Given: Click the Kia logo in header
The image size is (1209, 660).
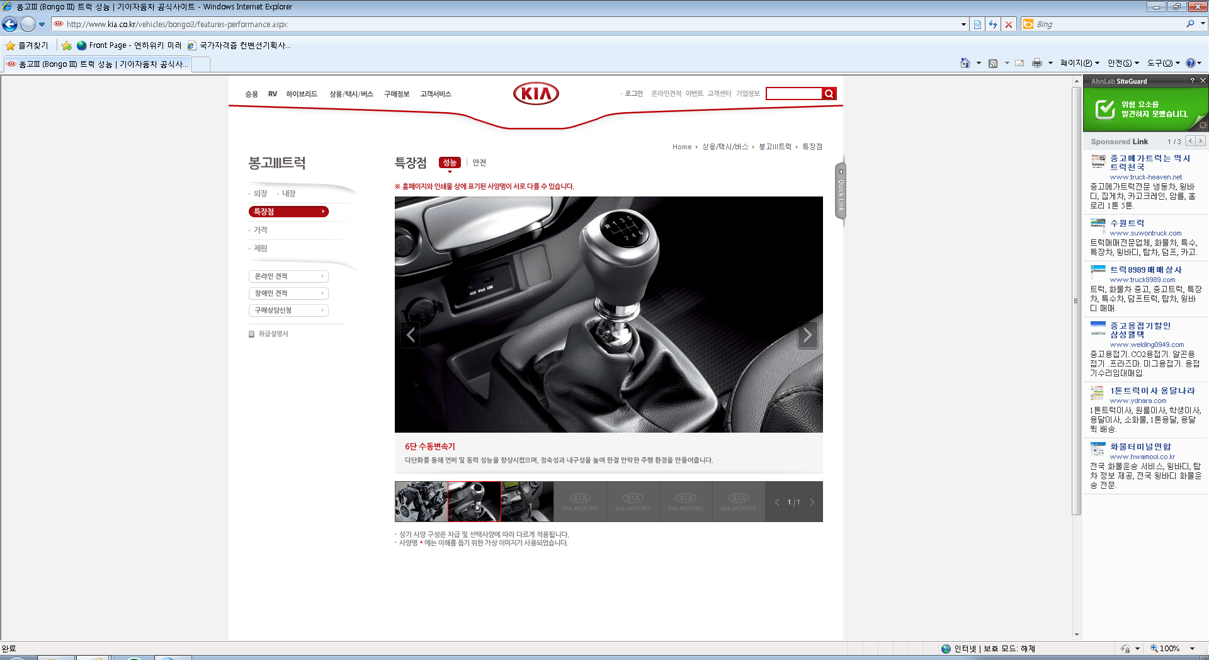Looking at the screenshot, I should click(x=536, y=94).
